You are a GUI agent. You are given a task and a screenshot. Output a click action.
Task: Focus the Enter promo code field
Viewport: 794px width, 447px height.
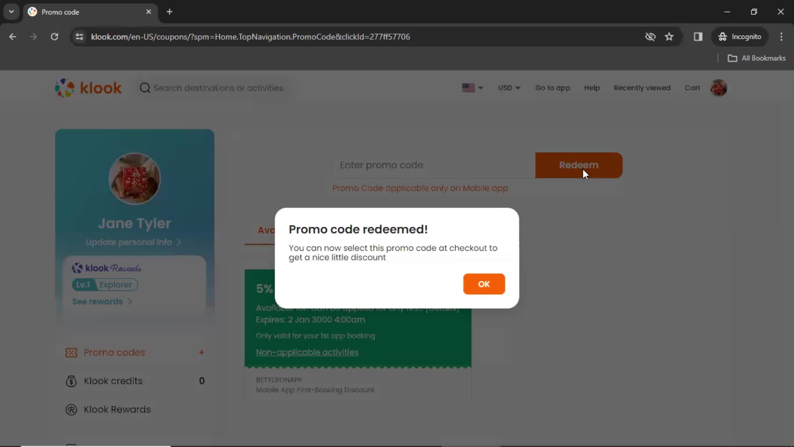pos(434,165)
